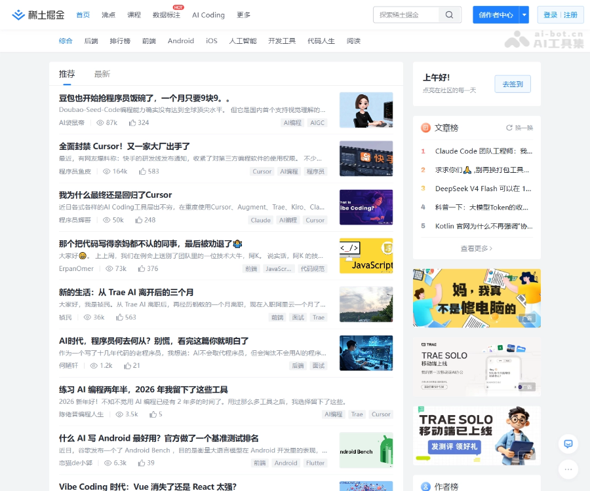Open ranked article DeepSeek V4 Flash
Image resolution: width=590 pixels, height=491 pixels.
[483, 189]
